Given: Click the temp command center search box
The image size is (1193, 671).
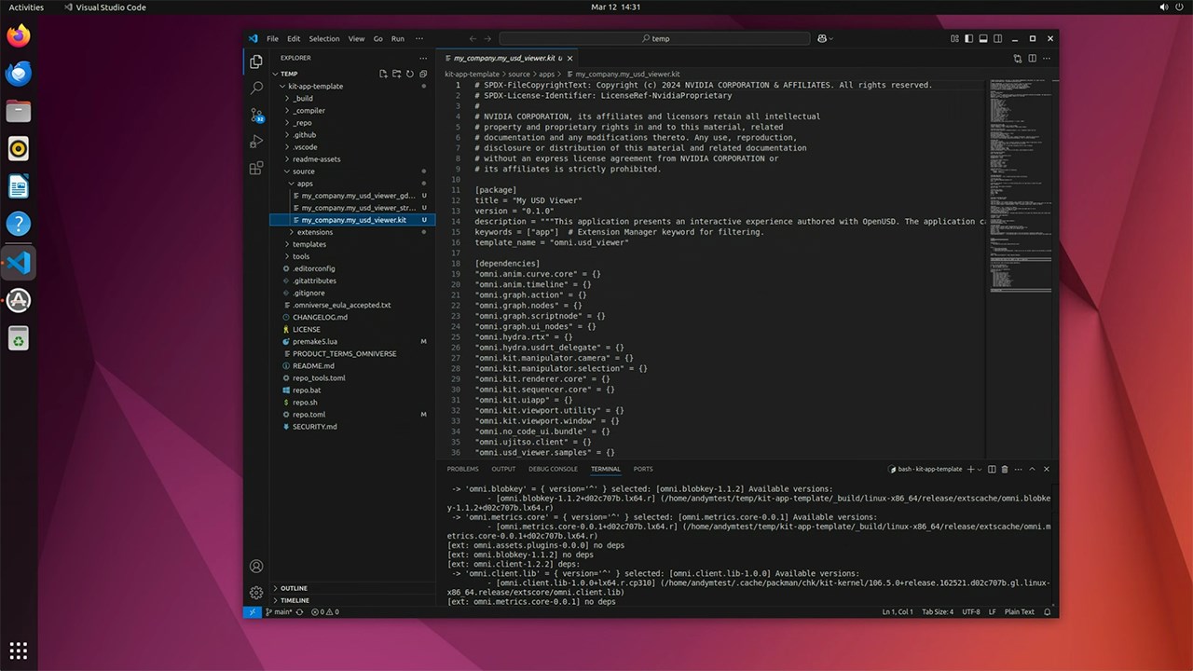Looking at the screenshot, I should [x=654, y=38].
